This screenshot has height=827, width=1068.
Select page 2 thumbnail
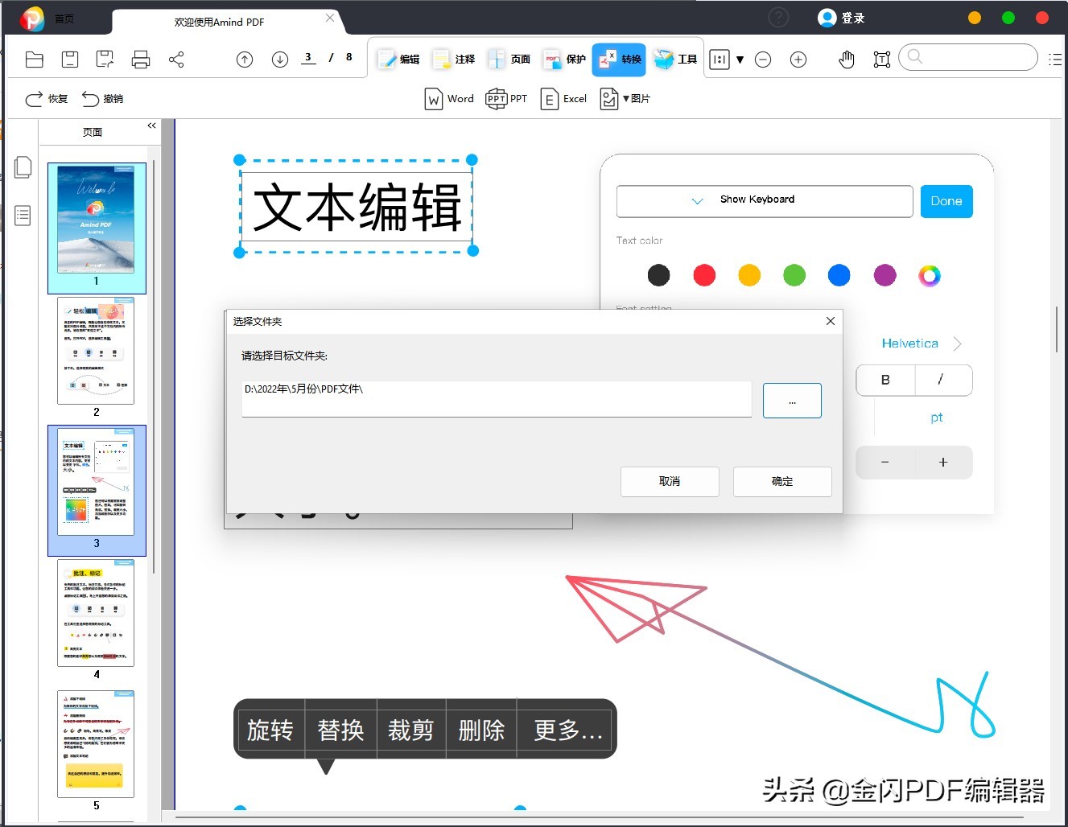(x=96, y=351)
